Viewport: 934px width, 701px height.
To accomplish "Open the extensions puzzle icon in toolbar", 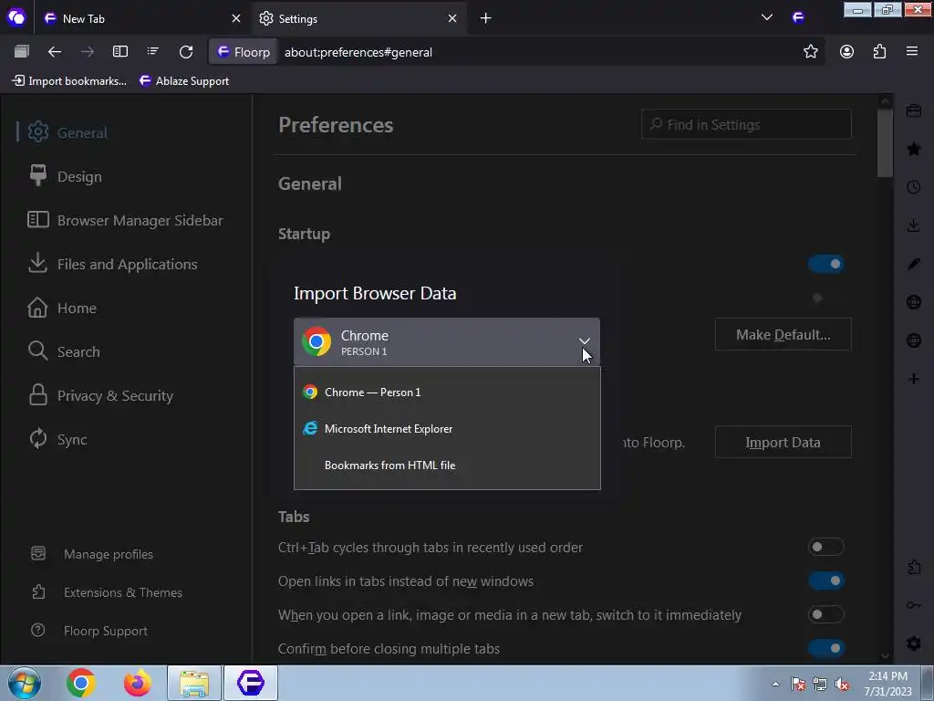I will [x=879, y=52].
